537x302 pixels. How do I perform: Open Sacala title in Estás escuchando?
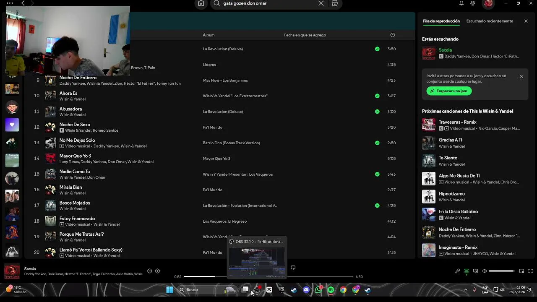pyautogui.click(x=445, y=50)
